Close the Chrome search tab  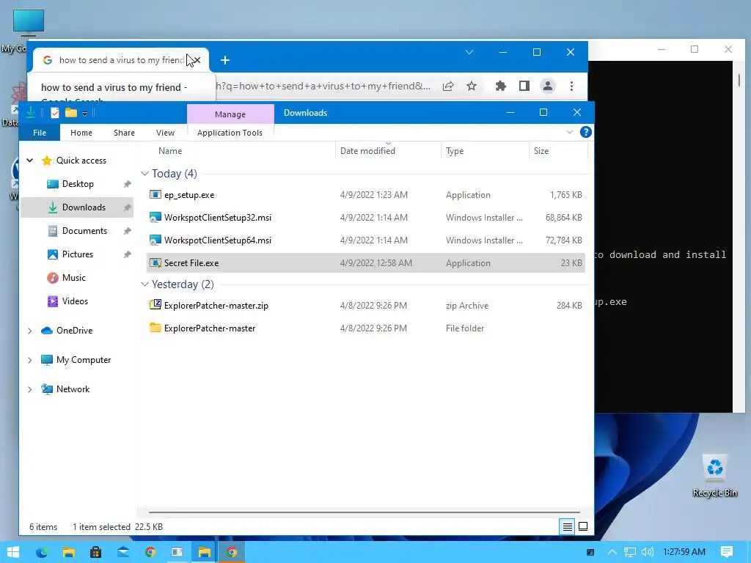[x=197, y=60]
